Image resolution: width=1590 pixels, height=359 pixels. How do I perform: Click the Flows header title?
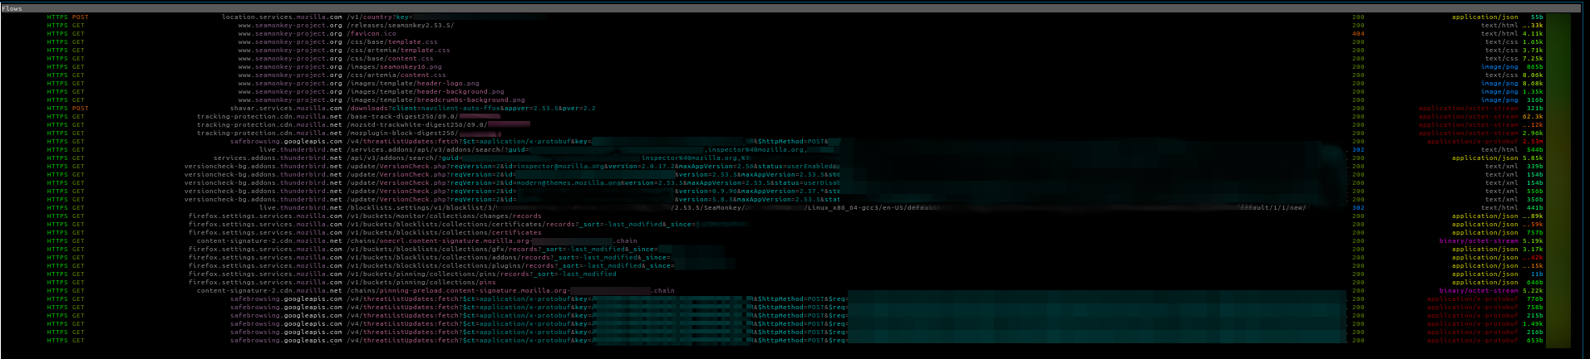coord(12,8)
